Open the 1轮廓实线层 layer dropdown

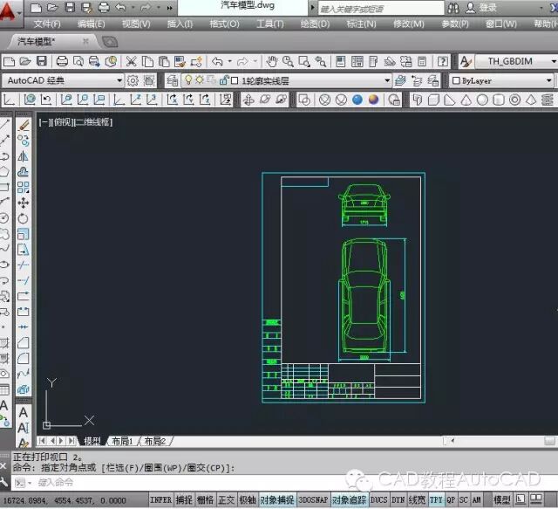(x=287, y=80)
